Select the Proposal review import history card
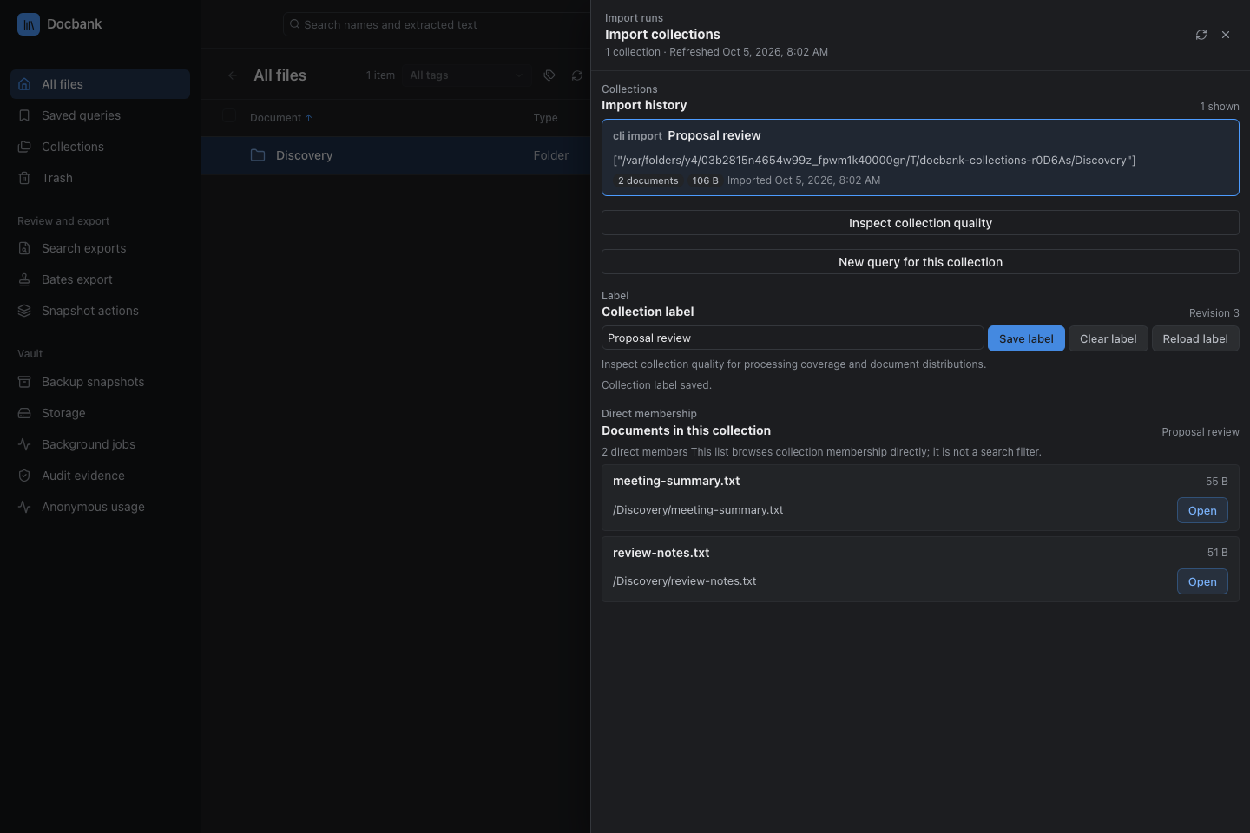 click(920, 157)
